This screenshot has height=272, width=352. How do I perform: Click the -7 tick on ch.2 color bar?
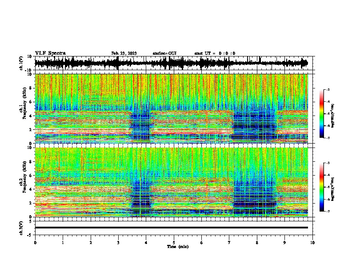click(x=328, y=211)
